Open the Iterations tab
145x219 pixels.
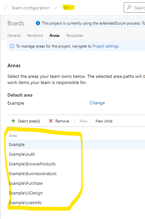(35, 36)
